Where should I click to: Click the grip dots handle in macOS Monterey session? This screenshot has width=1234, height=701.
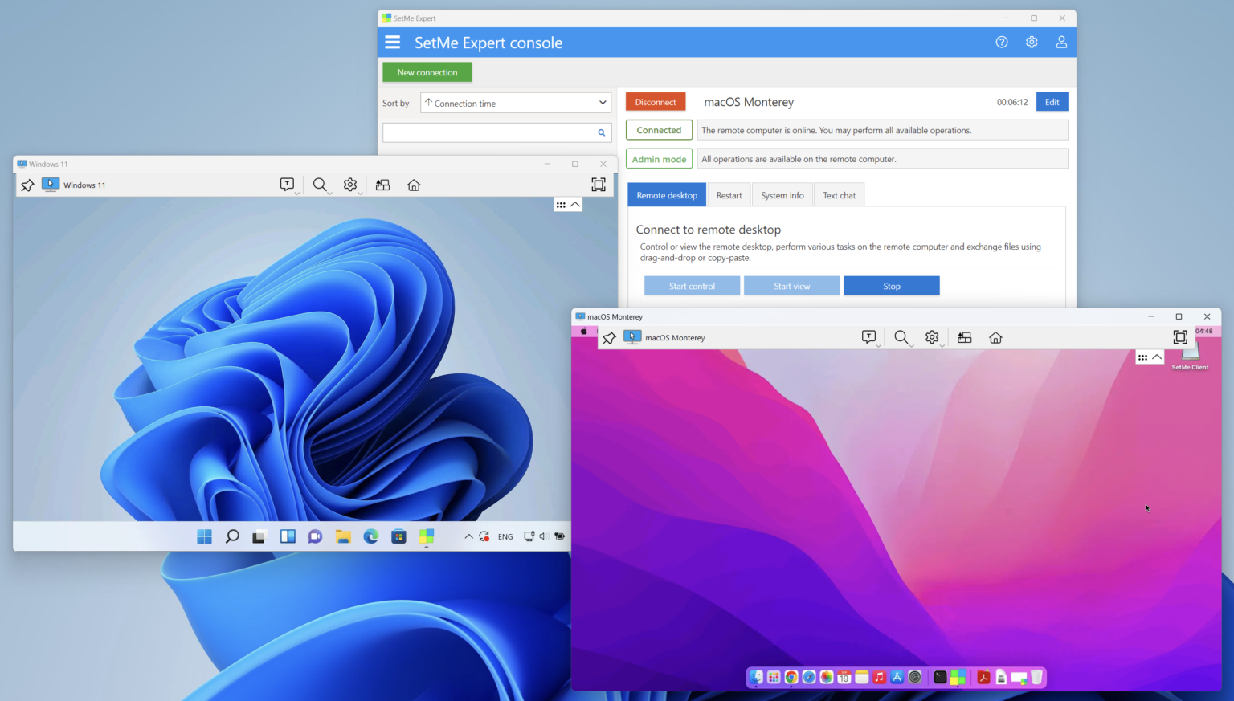click(x=1142, y=357)
